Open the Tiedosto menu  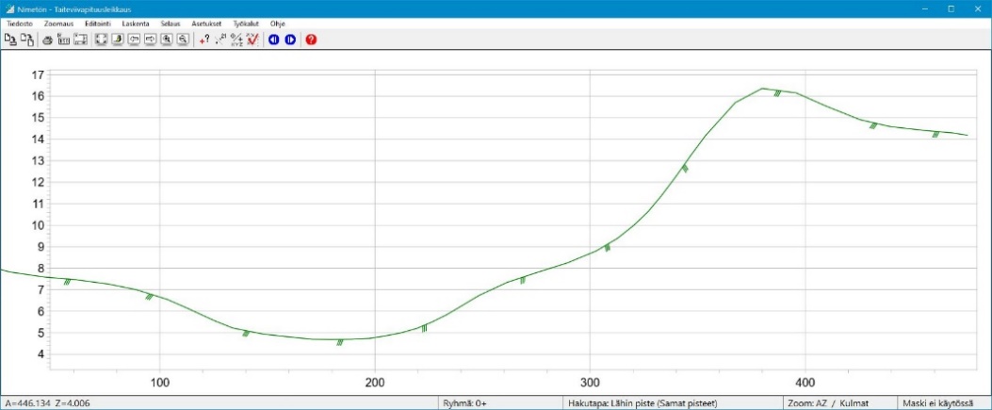coord(20,23)
